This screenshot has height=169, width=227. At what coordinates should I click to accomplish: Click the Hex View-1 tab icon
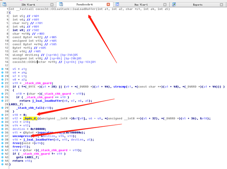coord(117,5)
